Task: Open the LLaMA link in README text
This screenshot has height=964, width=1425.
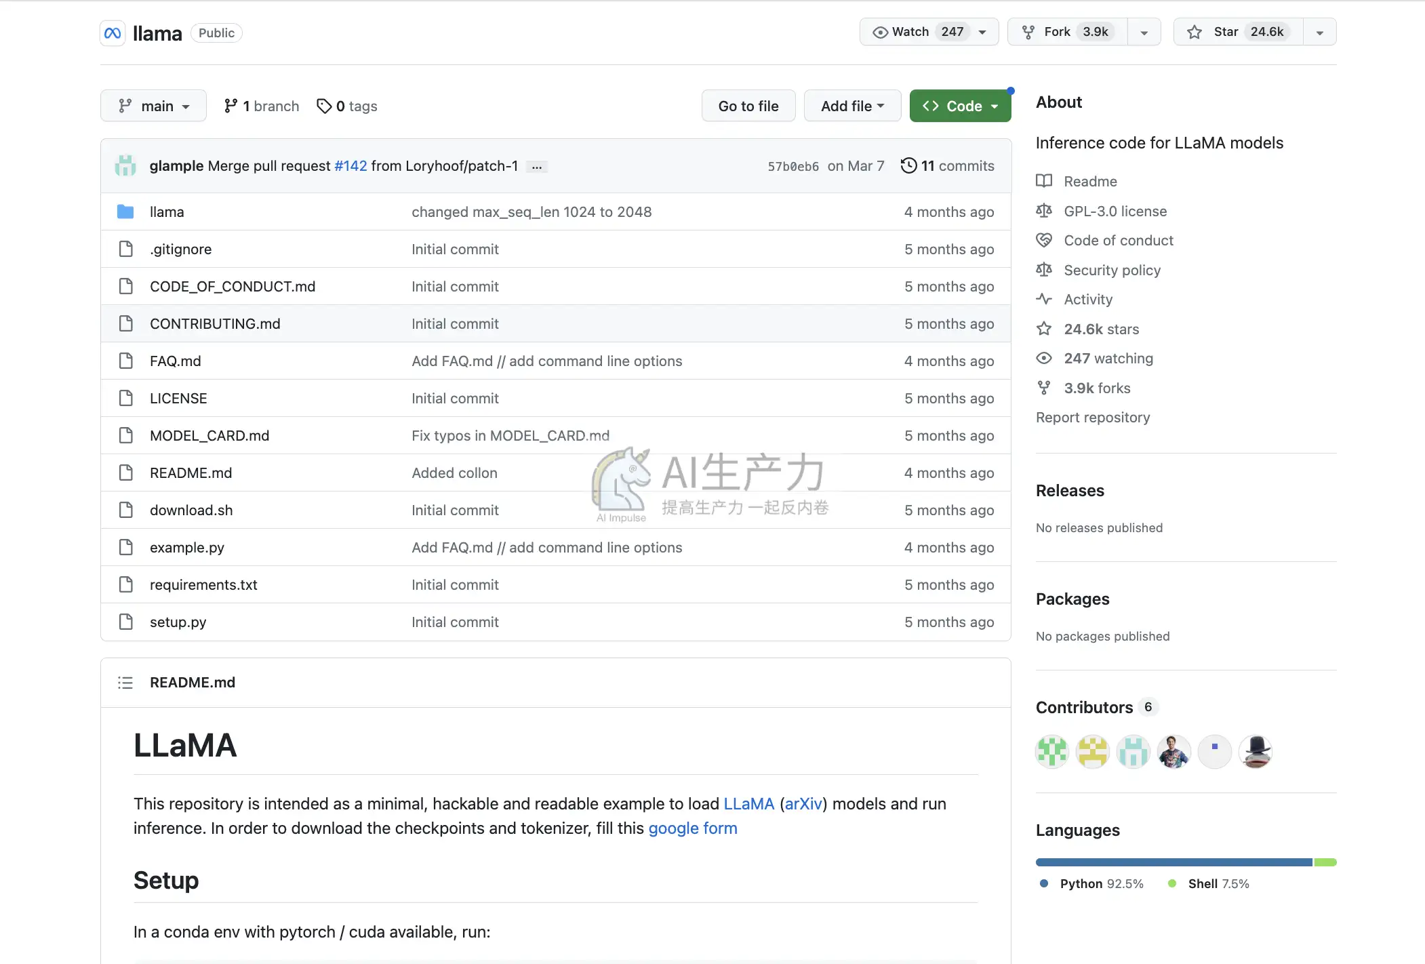Action: [748, 803]
